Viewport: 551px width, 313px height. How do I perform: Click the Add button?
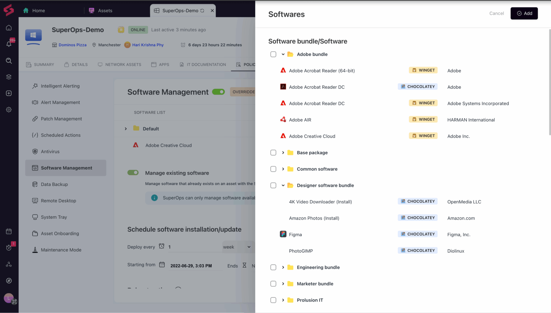[524, 13]
